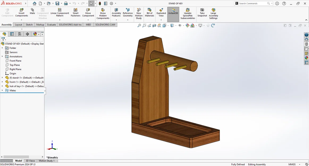The image size is (309, 166).
Task: Open Linear Component Pattern dropdown arrow
Action: 60,20
